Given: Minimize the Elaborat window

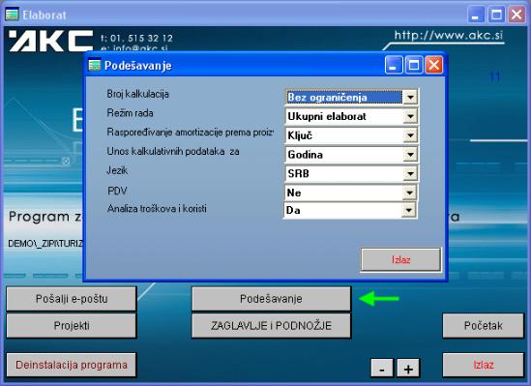Looking at the screenshot, I should (476, 15).
